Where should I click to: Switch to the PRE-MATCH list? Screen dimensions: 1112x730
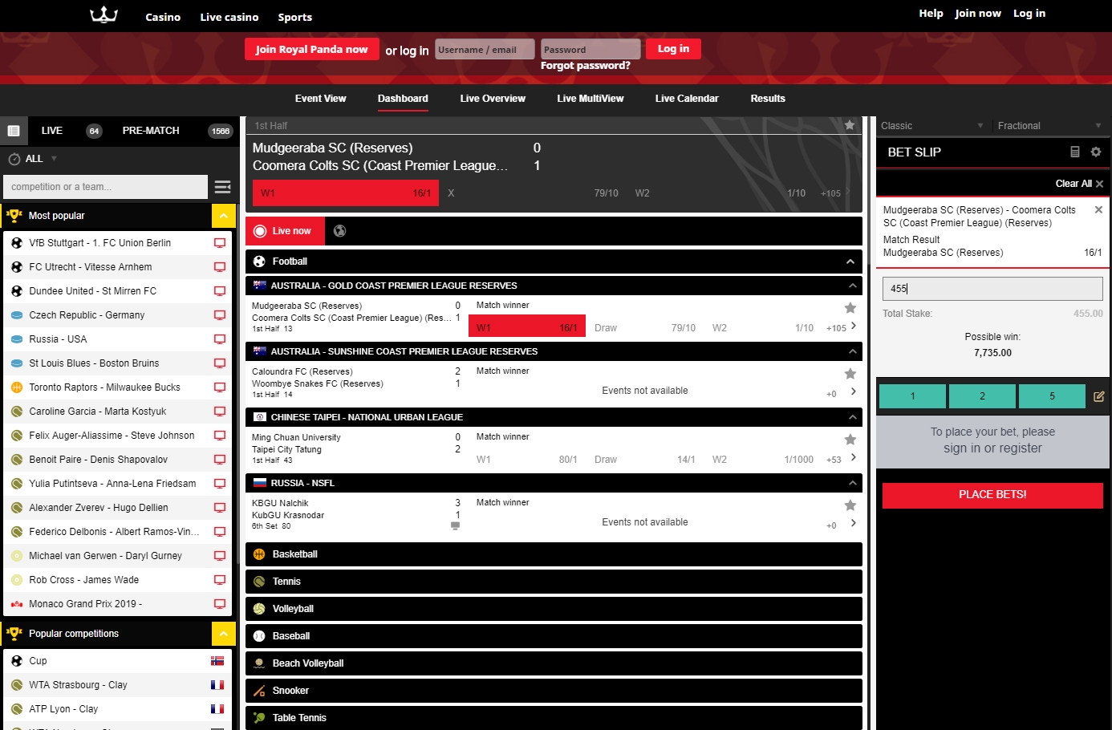click(151, 131)
